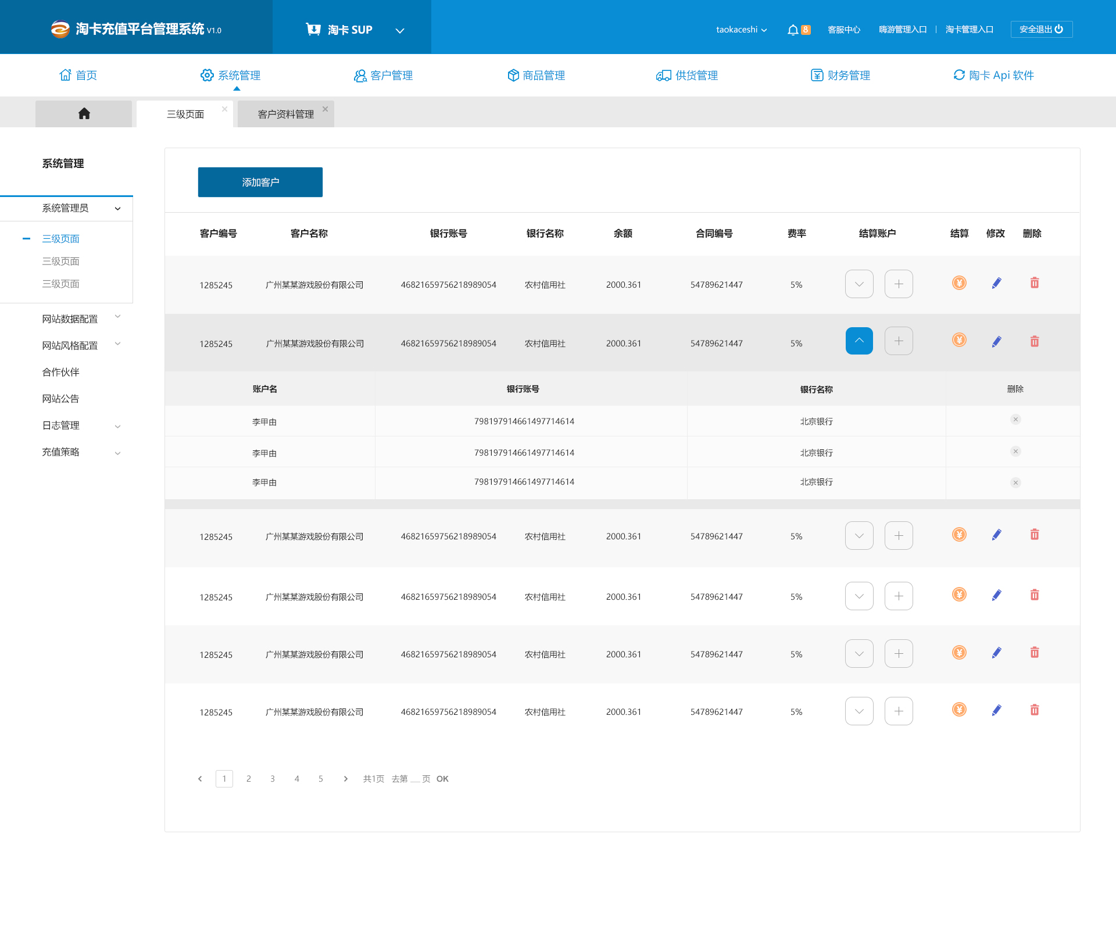Go to page 3 in pagination
Screen dimensions: 1116x945
click(272, 779)
